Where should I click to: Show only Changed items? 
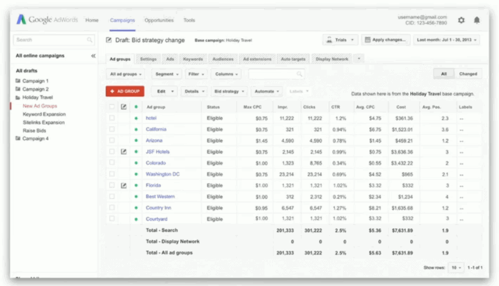coord(468,74)
